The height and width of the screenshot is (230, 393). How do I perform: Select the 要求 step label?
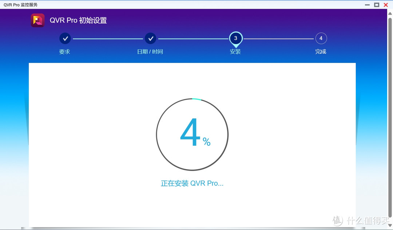(65, 51)
